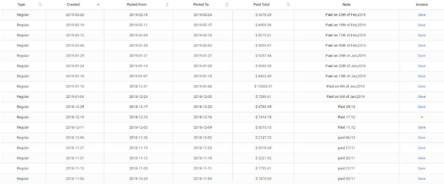Save invoice for $ 8275.31 payment
This screenshot has width=444, height=184.
421,35
